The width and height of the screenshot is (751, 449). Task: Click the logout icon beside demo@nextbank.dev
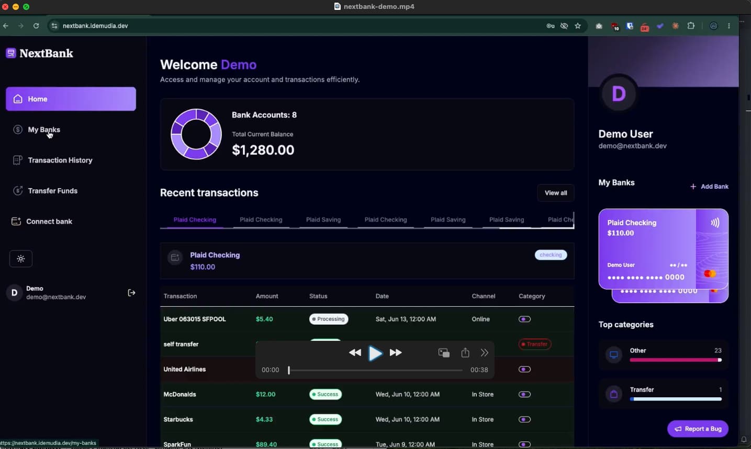[x=131, y=293]
